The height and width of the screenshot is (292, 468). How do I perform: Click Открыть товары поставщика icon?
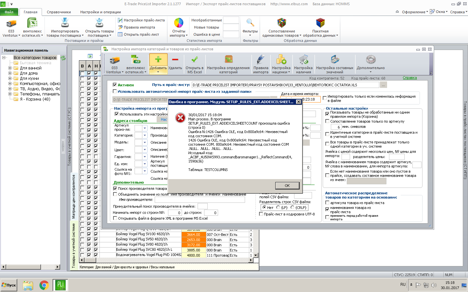99,23
